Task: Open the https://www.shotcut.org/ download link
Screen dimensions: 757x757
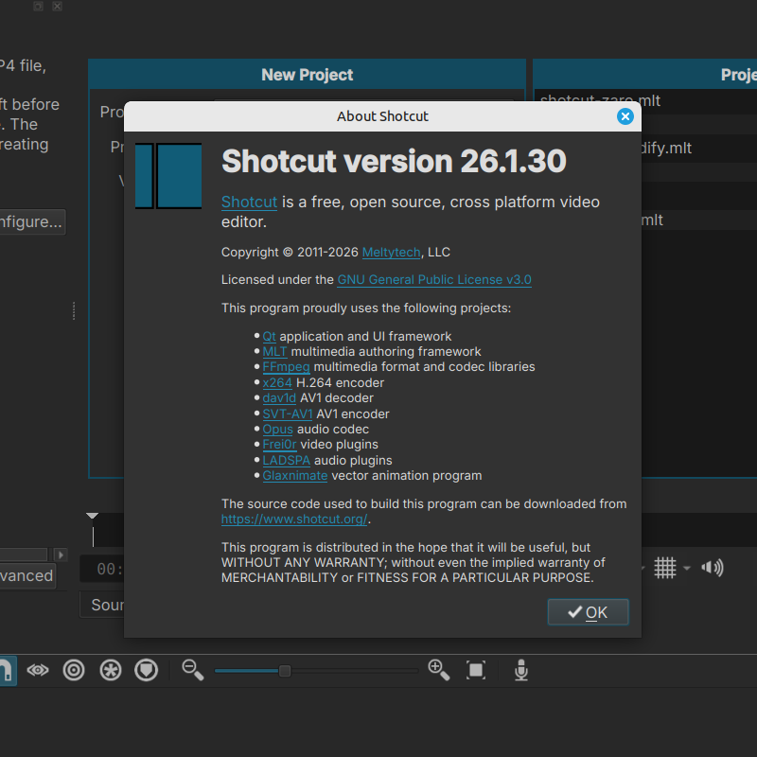Action: tap(294, 519)
